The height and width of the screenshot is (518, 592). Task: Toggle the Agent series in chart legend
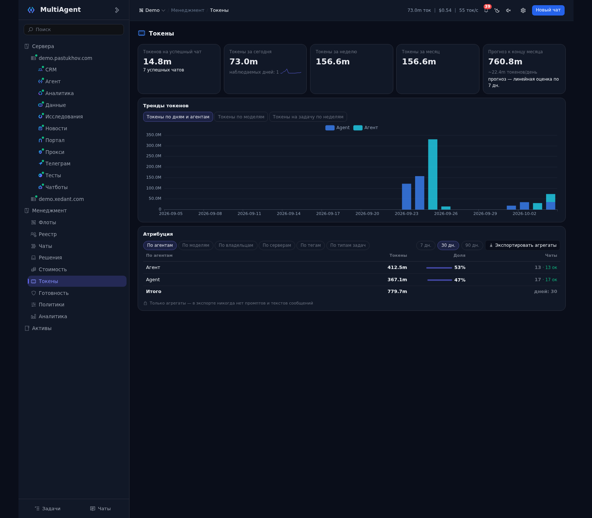coord(337,128)
